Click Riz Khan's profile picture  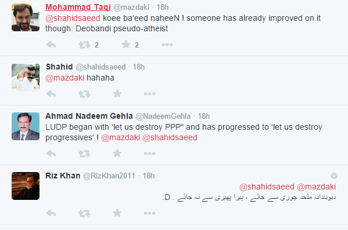[x=26, y=186]
